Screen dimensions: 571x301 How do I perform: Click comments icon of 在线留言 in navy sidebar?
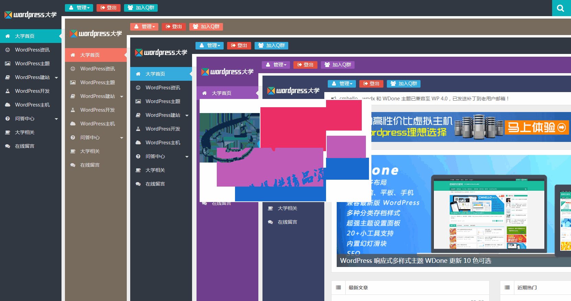coord(270,222)
